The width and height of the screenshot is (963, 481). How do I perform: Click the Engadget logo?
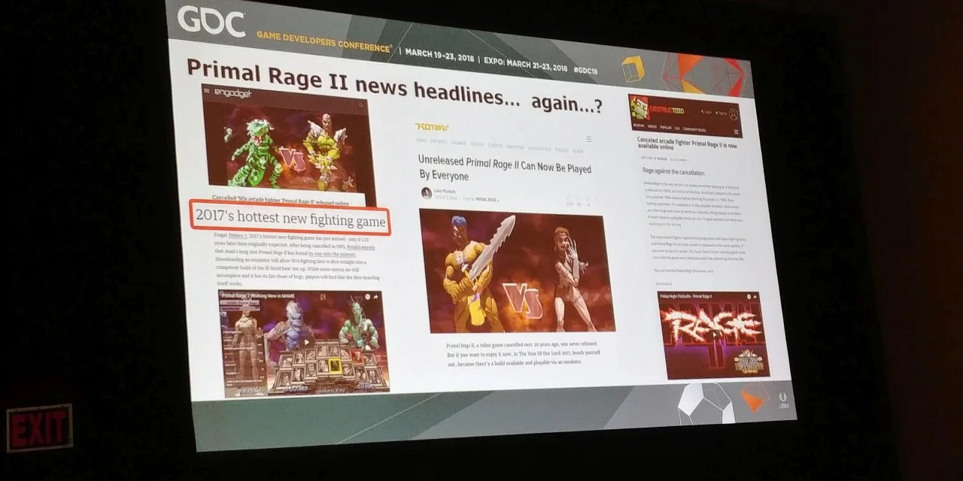click(x=232, y=92)
